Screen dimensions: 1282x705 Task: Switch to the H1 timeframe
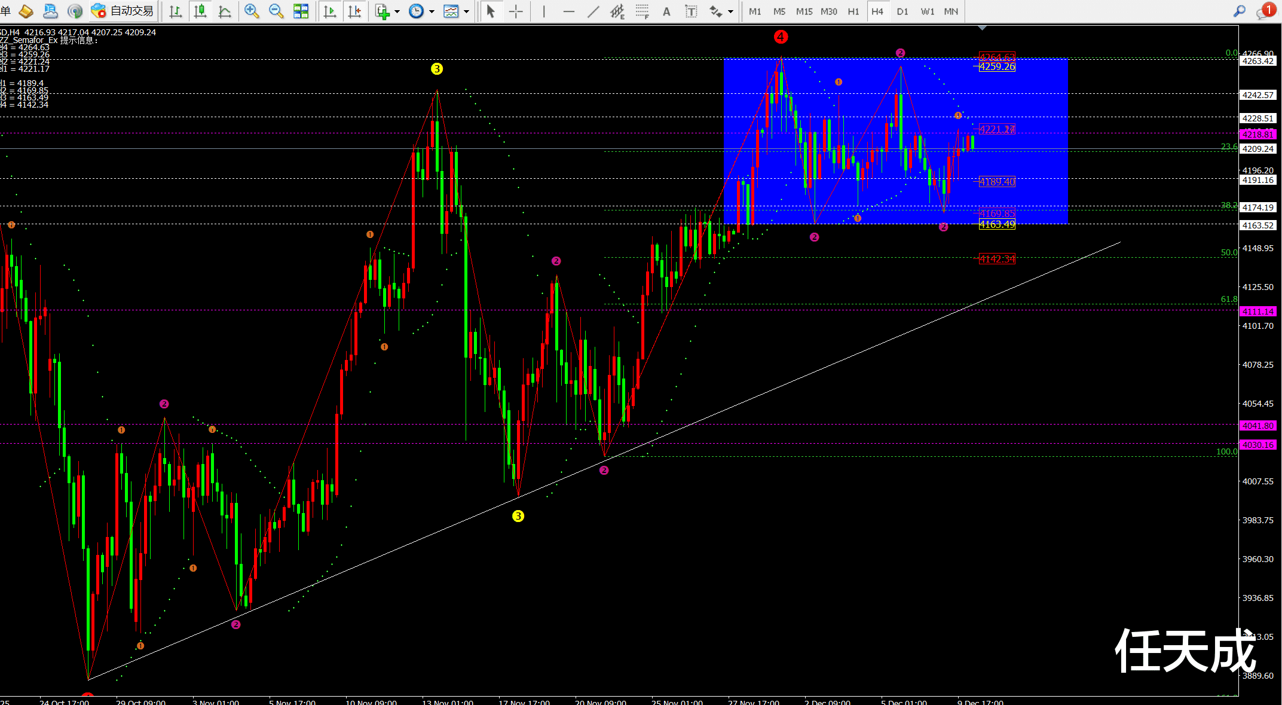853,11
